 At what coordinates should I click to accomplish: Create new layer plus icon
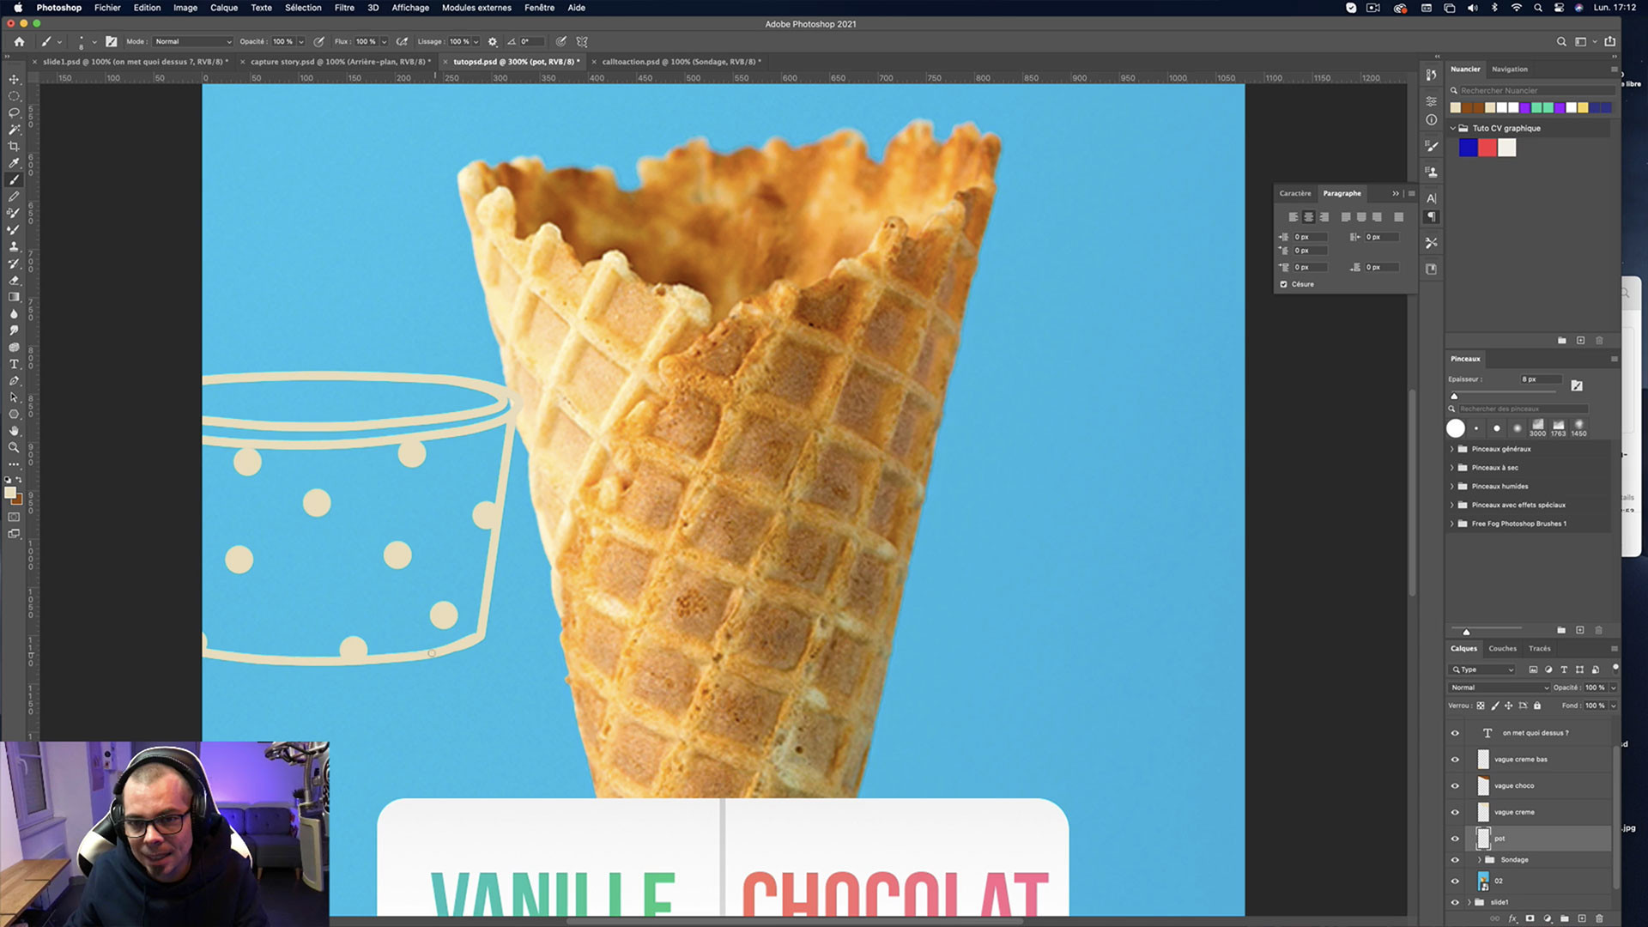point(1582,918)
